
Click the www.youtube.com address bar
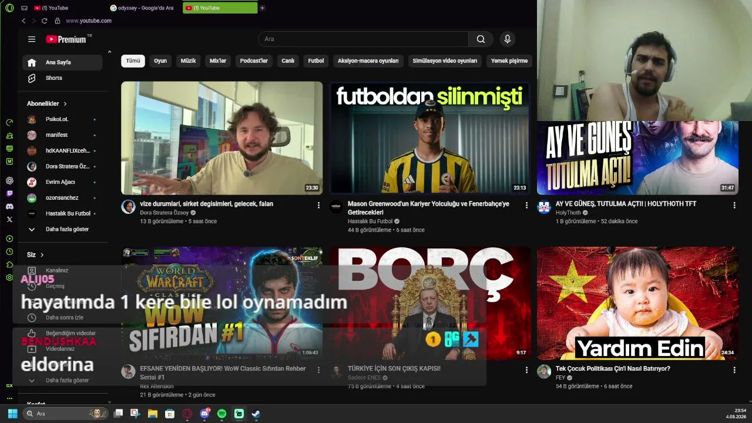click(x=89, y=21)
